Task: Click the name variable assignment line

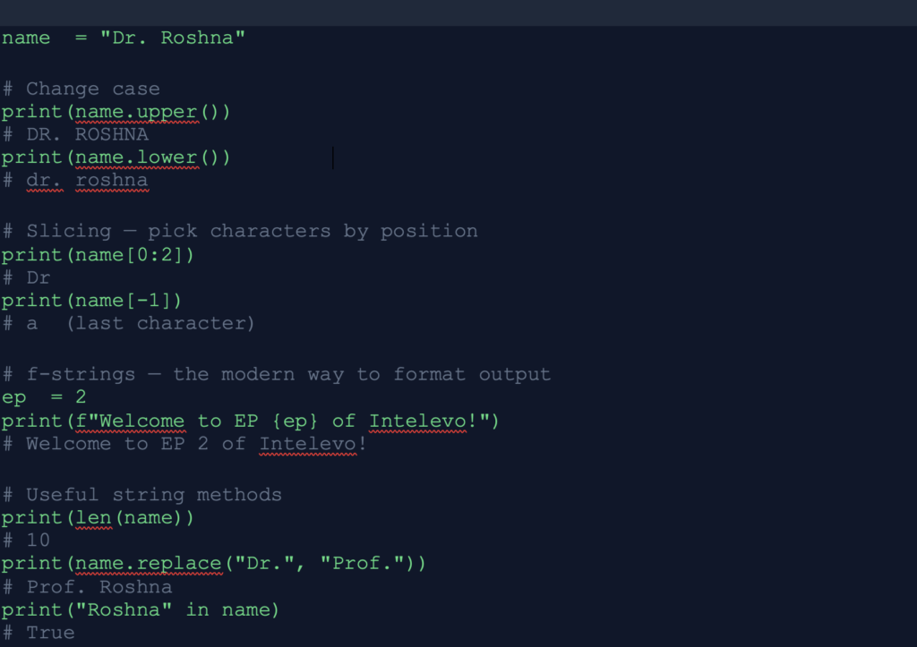Action: 123,38
